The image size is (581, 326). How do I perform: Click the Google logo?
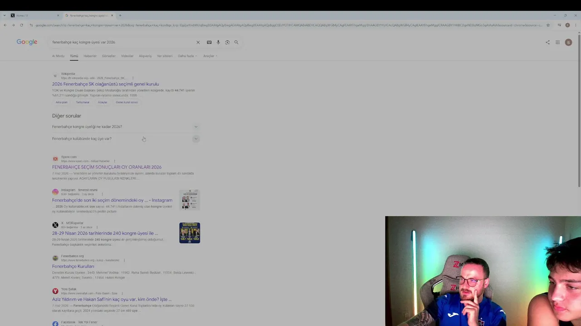(27, 42)
